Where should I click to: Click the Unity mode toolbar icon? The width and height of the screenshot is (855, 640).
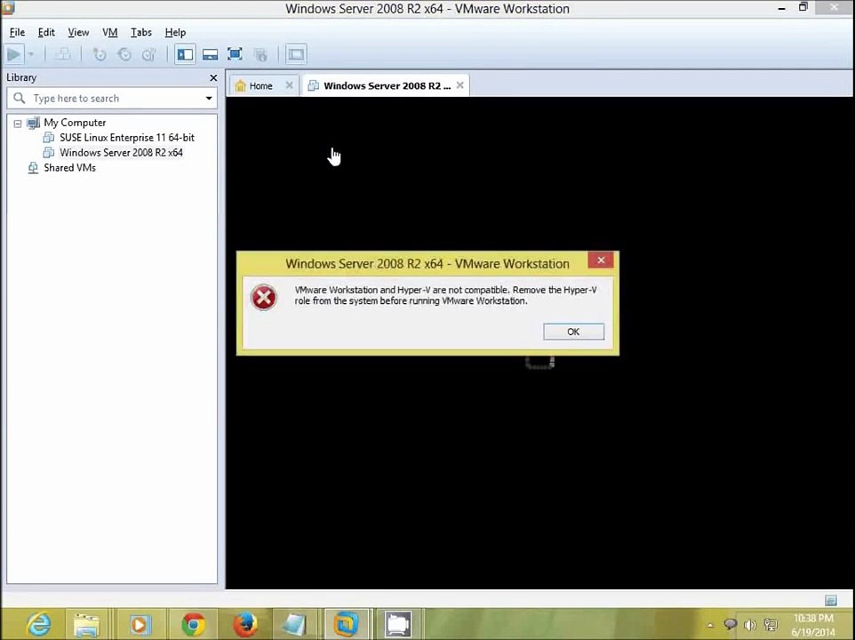pos(260,54)
